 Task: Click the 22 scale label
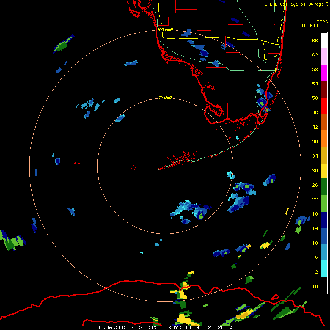point(315,200)
